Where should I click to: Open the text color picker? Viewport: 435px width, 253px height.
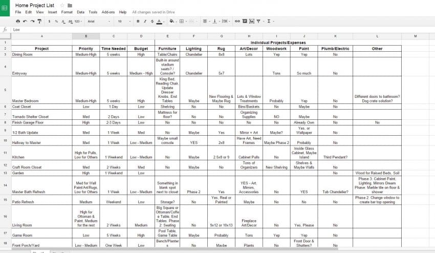pyautogui.click(x=159, y=22)
